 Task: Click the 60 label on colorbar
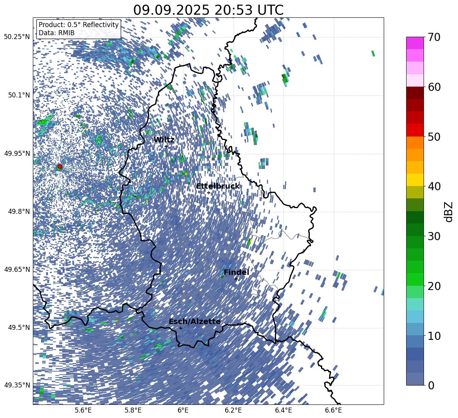coord(434,87)
